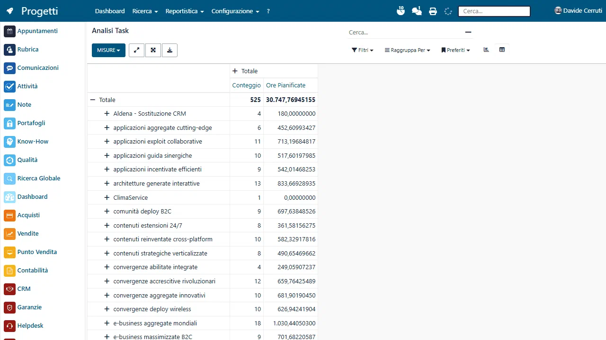The height and width of the screenshot is (340, 606).
Task: Open the Contabilità document icon
Action: click(x=10, y=271)
